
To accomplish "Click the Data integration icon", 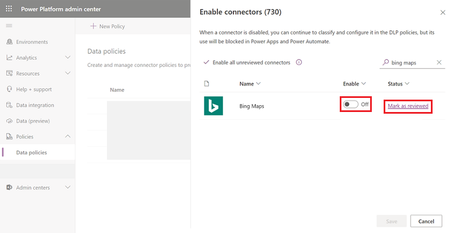I will pos(10,105).
